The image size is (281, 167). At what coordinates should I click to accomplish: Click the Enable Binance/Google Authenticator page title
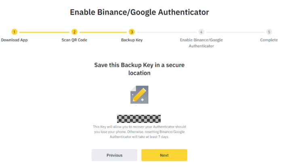tap(139, 12)
